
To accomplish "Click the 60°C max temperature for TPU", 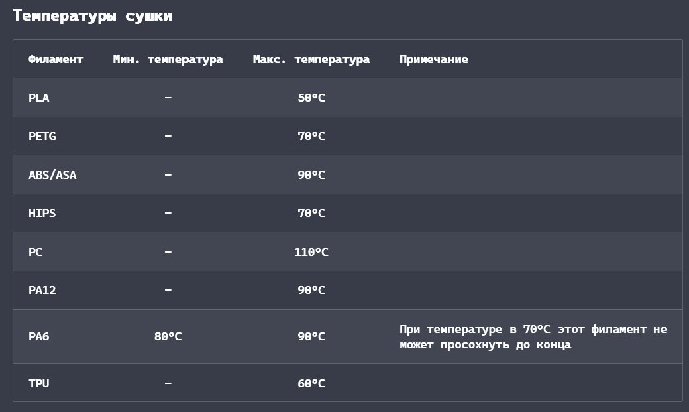I will [x=311, y=383].
